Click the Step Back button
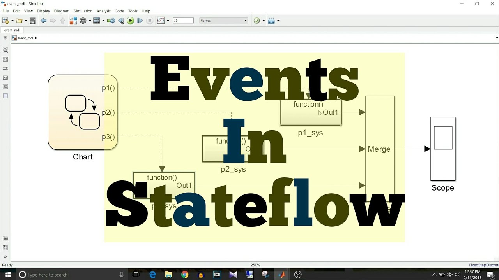This screenshot has width=499, height=280. tap(121, 21)
